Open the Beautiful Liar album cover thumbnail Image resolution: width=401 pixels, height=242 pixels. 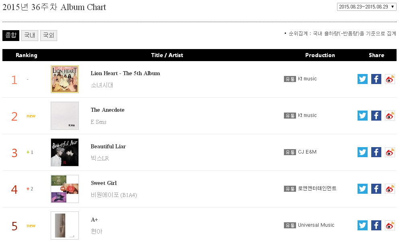(x=65, y=152)
